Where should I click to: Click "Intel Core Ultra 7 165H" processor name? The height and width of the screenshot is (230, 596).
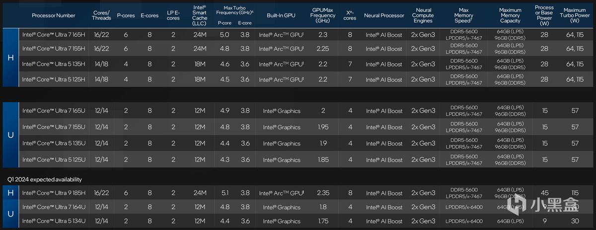(54, 36)
